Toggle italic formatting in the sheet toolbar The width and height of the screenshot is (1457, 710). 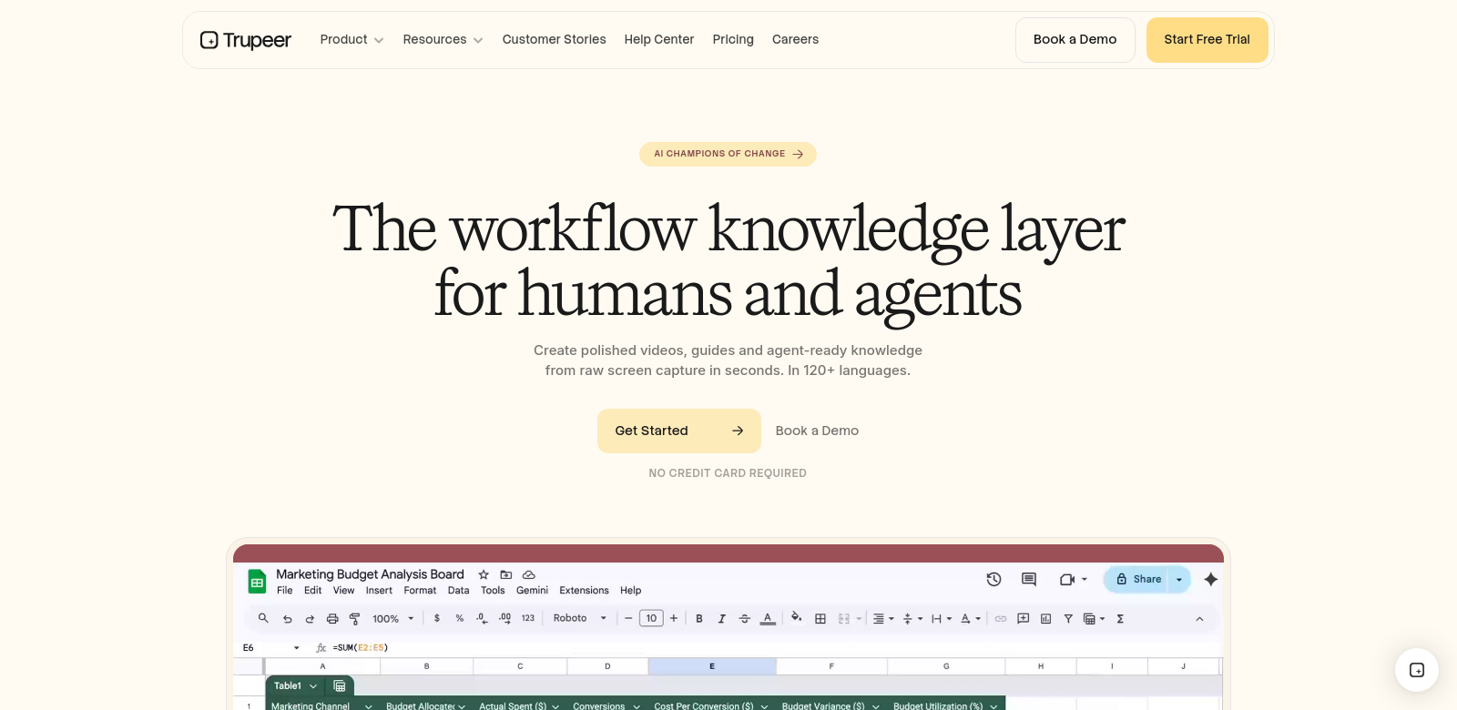coord(722,619)
